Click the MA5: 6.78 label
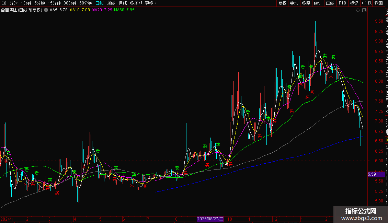388x223 pixels. (x=58, y=10)
